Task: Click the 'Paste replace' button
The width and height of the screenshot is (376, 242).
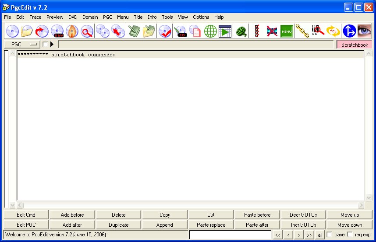Action: (x=211, y=225)
